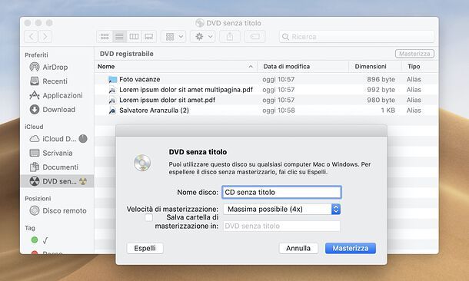Click the 992 byte size cell
Viewport: 469px width, 281px height.
point(381,90)
